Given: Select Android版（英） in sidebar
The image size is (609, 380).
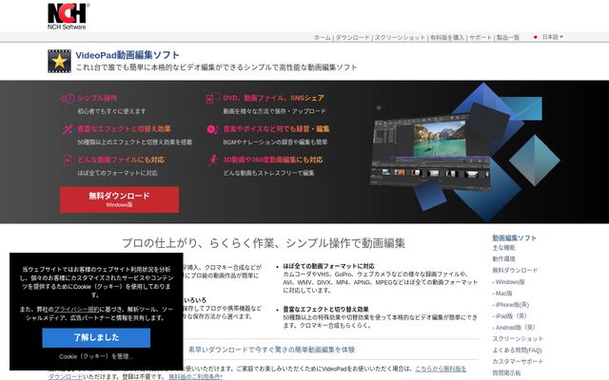Looking at the screenshot, I should point(514,327).
